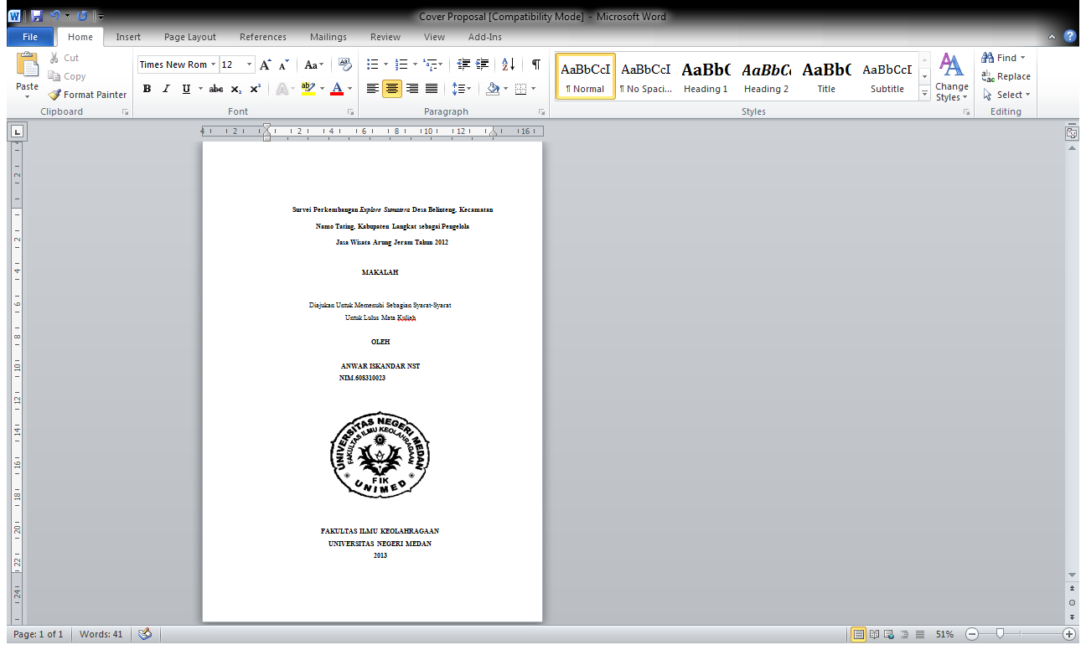
Task: Click the Undo icon in the quick access toolbar
Action: point(55,15)
